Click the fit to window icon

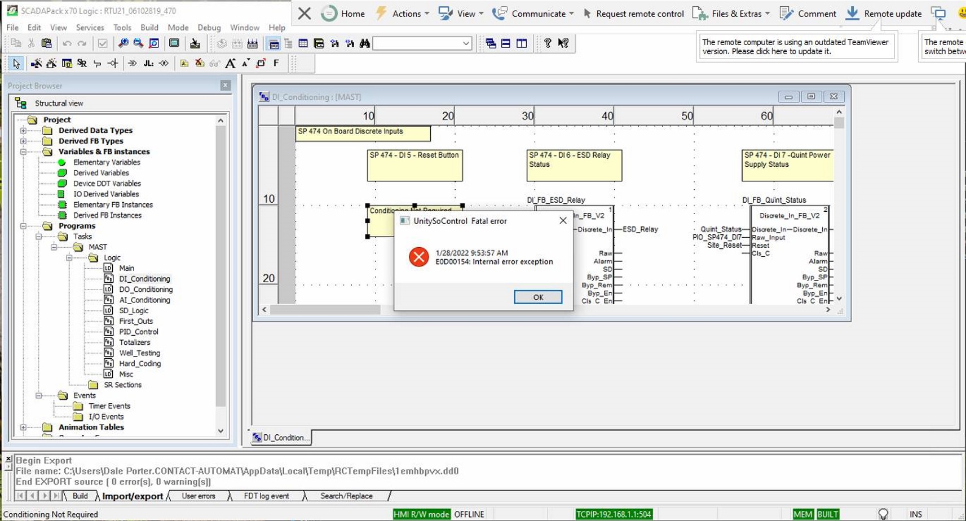[x=174, y=43]
